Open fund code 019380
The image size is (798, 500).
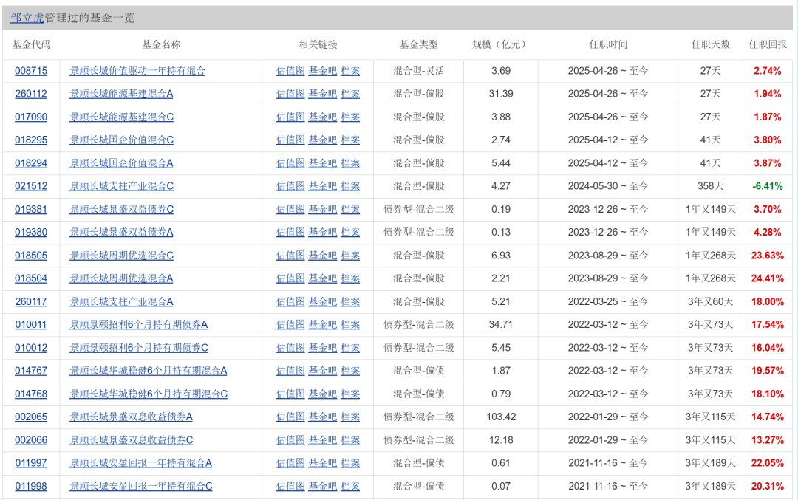(31, 233)
